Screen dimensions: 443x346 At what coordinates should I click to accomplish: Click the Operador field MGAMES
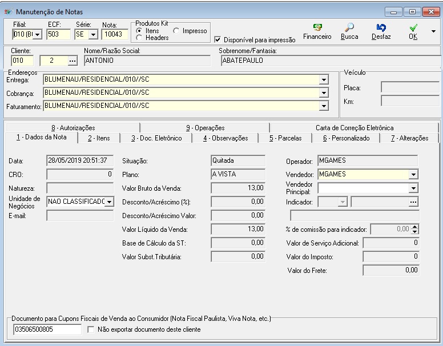coord(368,160)
